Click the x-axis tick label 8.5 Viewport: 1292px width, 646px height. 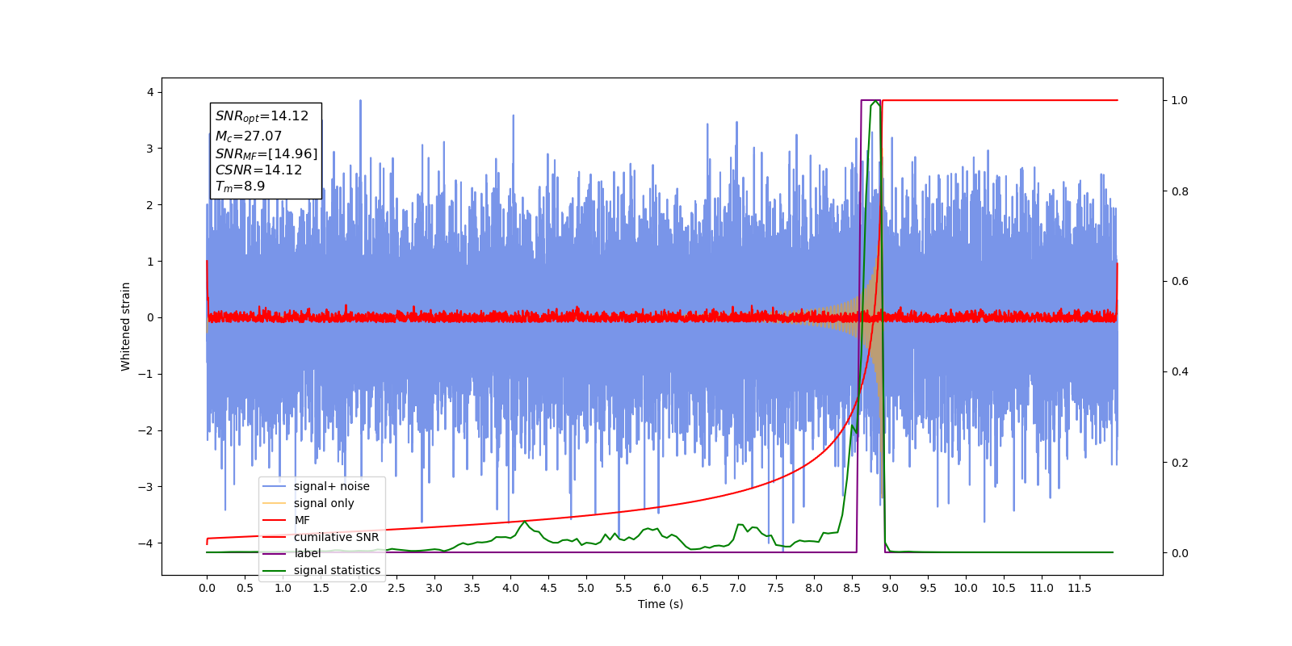852,588
